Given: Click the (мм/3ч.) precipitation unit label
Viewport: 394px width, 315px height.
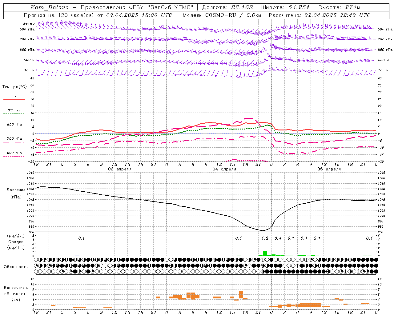Looking at the screenshot, I should 16,236.
